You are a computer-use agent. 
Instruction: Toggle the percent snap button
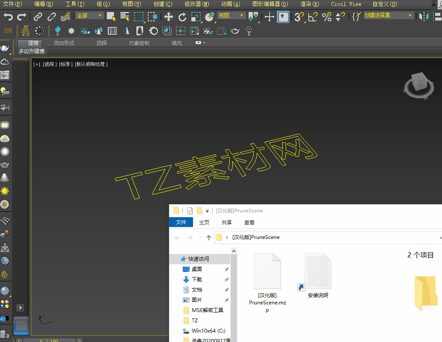click(326, 17)
